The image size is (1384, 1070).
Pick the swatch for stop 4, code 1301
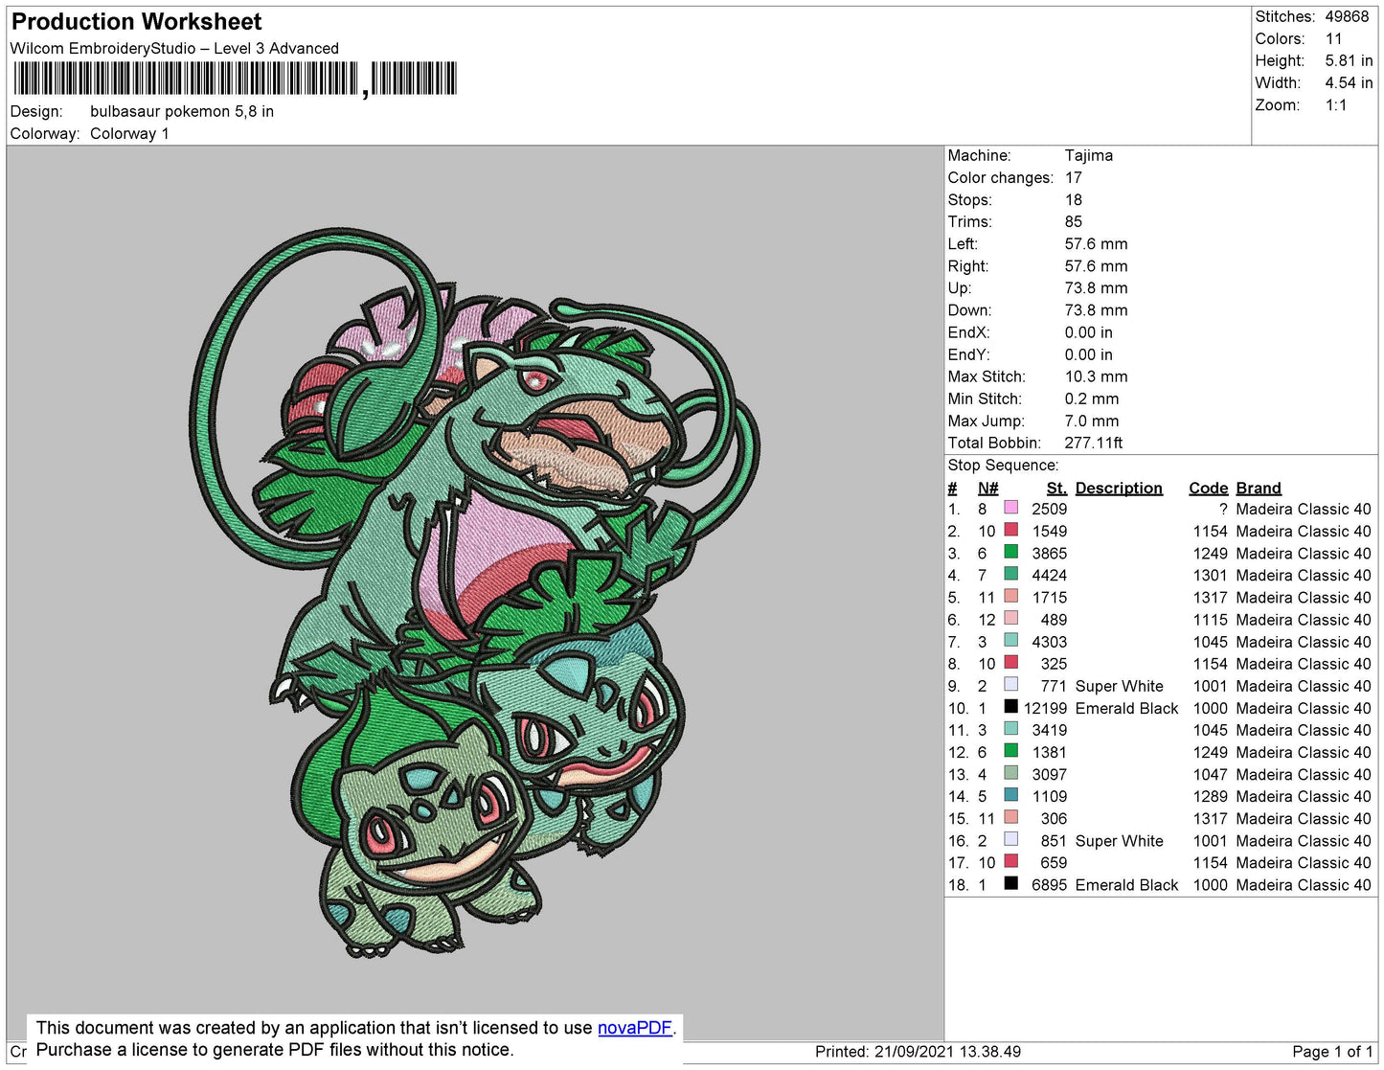(1010, 573)
